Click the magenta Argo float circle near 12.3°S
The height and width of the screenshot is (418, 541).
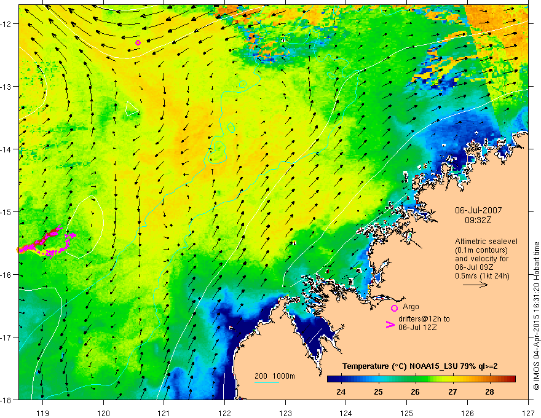pyautogui.click(x=138, y=43)
